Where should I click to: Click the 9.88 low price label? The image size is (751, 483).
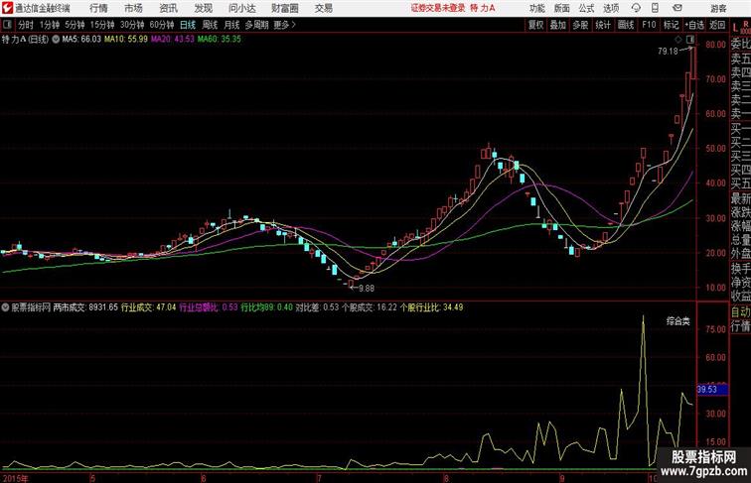click(367, 289)
